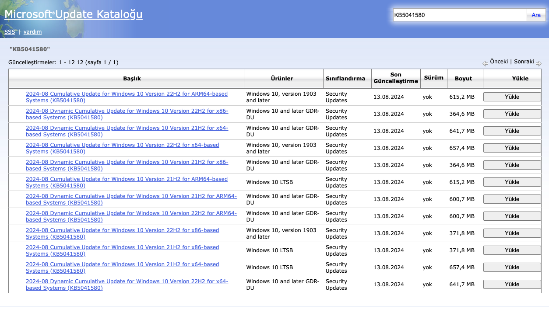Click Yükle on the first ARM64 update row
The width and height of the screenshot is (549, 309).
(x=511, y=97)
